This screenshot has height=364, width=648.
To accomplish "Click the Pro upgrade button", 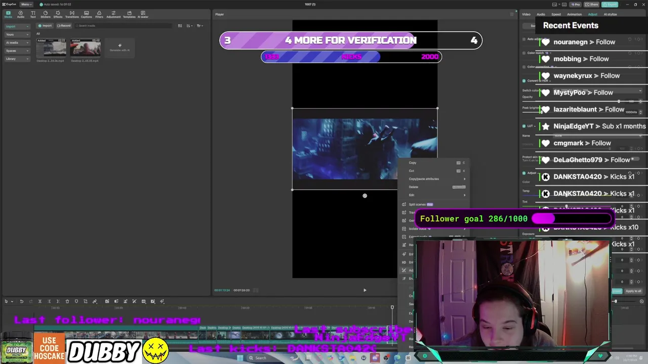I will click(576, 4).
